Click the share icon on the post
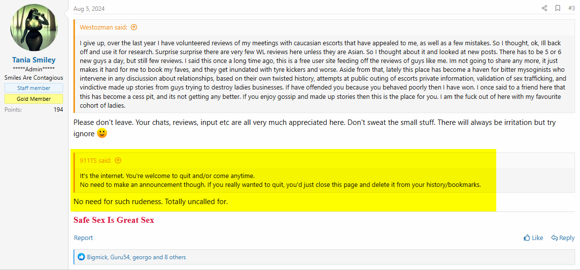 point(544,8)
